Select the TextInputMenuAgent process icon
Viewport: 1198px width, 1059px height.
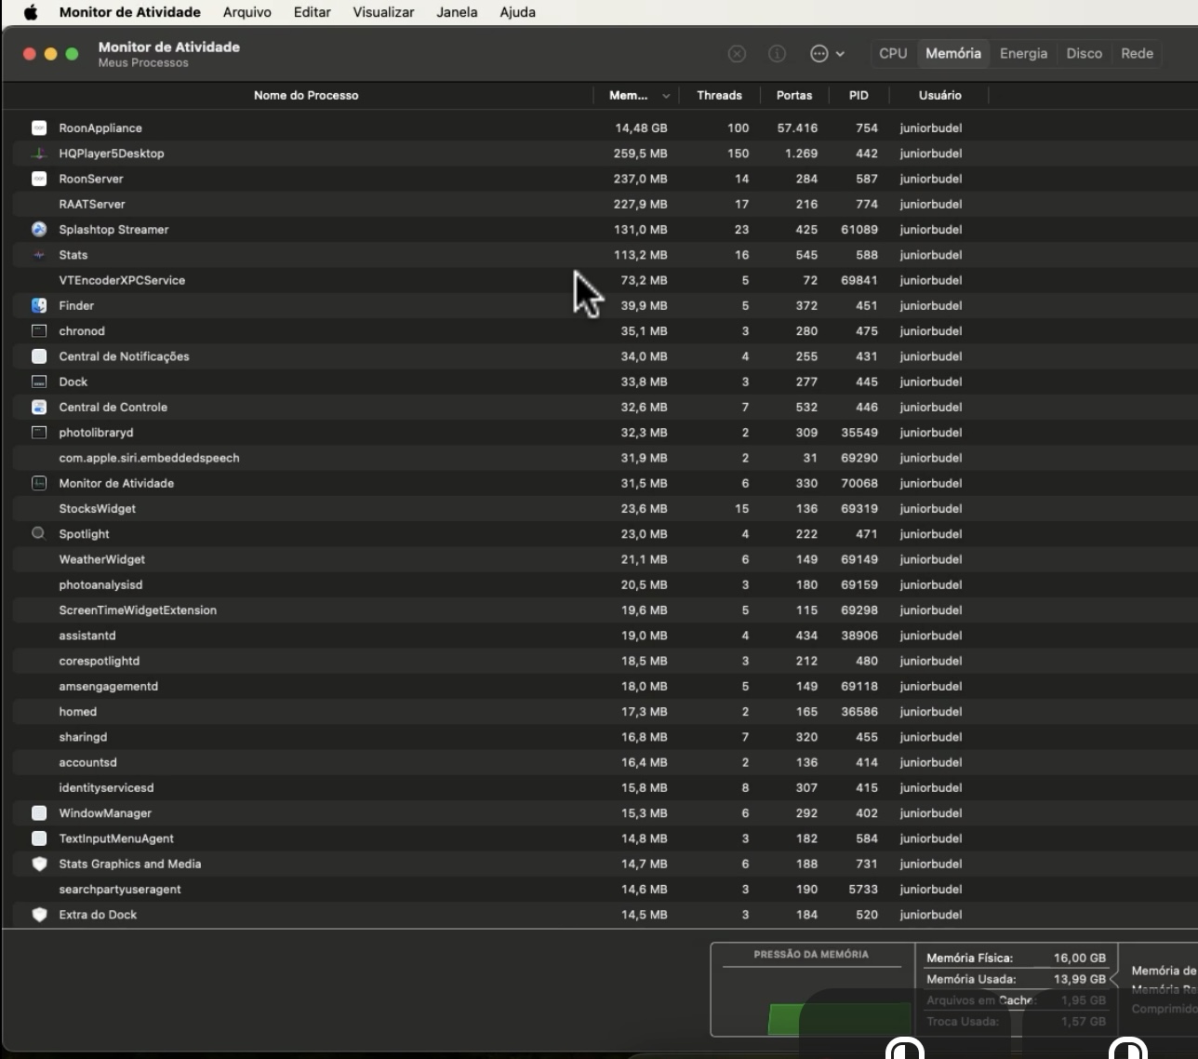(x=39, y=838)
